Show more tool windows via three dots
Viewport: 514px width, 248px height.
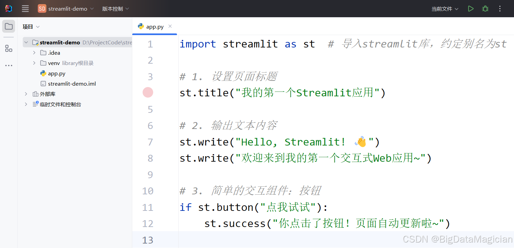[9, 65]
